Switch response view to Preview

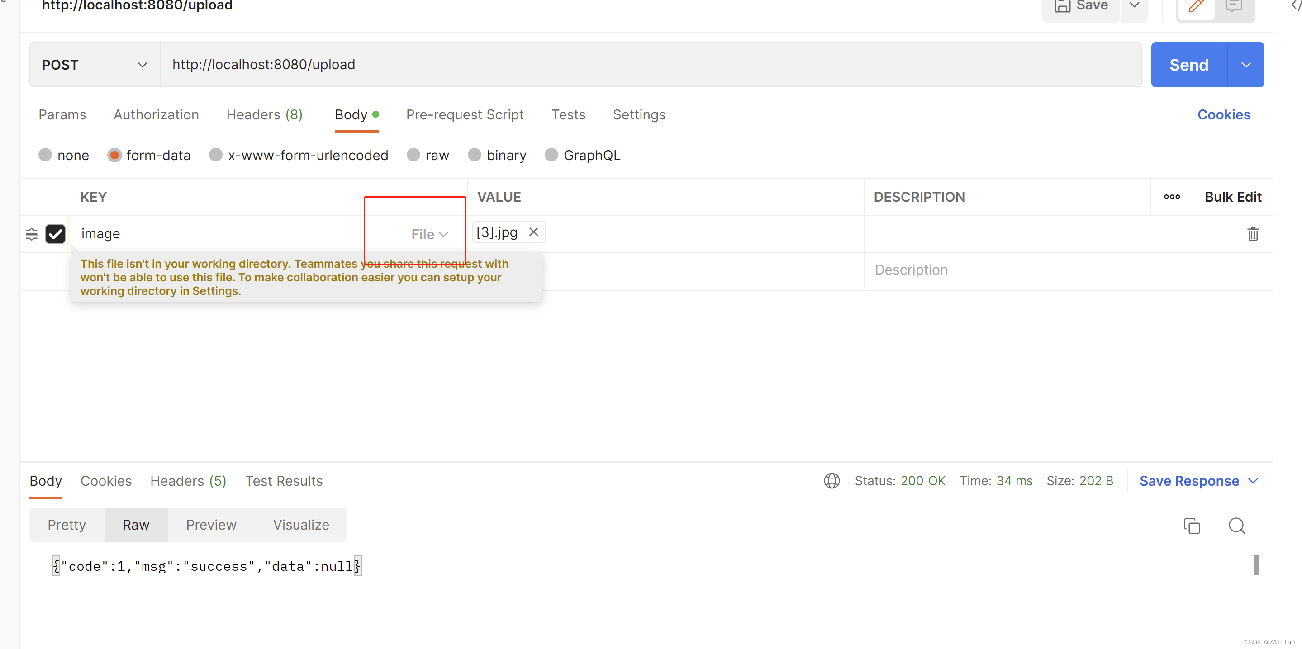point(211,525)
